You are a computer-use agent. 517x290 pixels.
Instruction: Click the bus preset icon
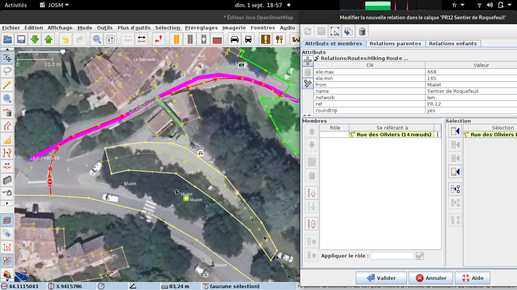[248, 39]
